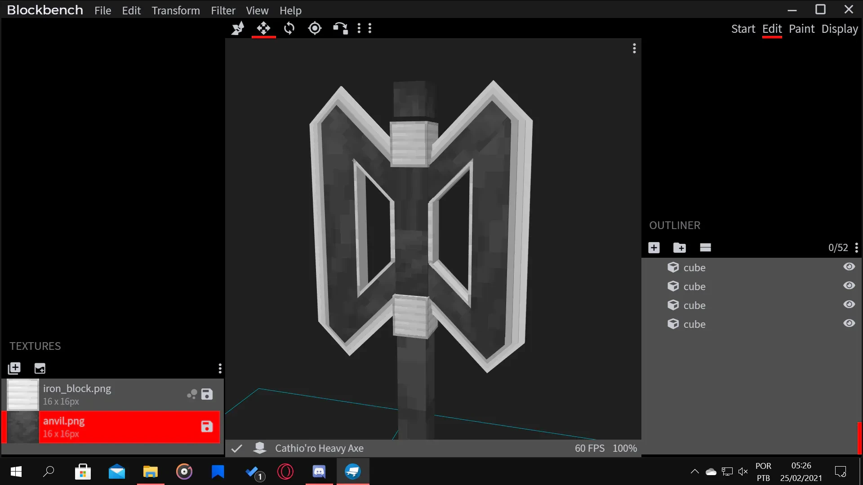Open Opera browser from the taskbar
The image size is (863, 485).
pyautogui.click(x=285, y=472)
